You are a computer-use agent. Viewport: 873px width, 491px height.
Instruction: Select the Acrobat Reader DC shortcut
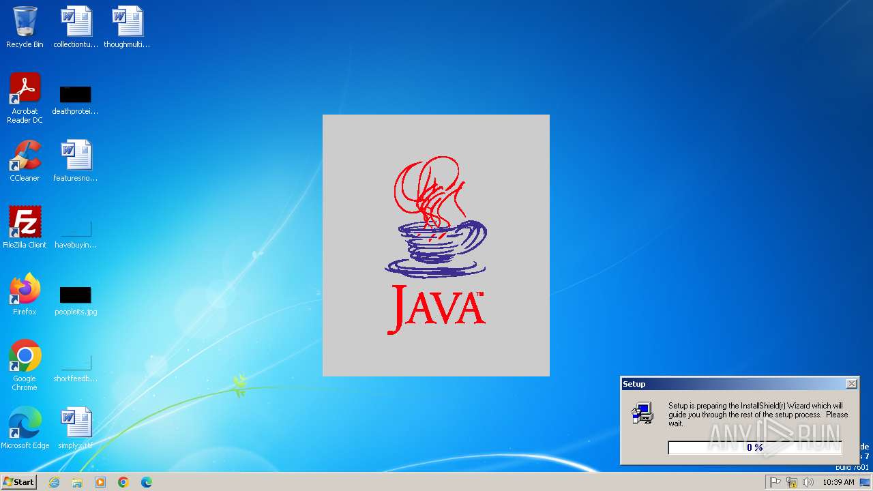(x=25, y=98)
